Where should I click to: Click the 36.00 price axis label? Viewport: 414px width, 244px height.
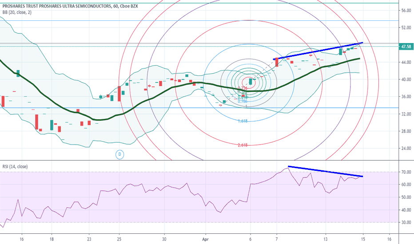406,97
